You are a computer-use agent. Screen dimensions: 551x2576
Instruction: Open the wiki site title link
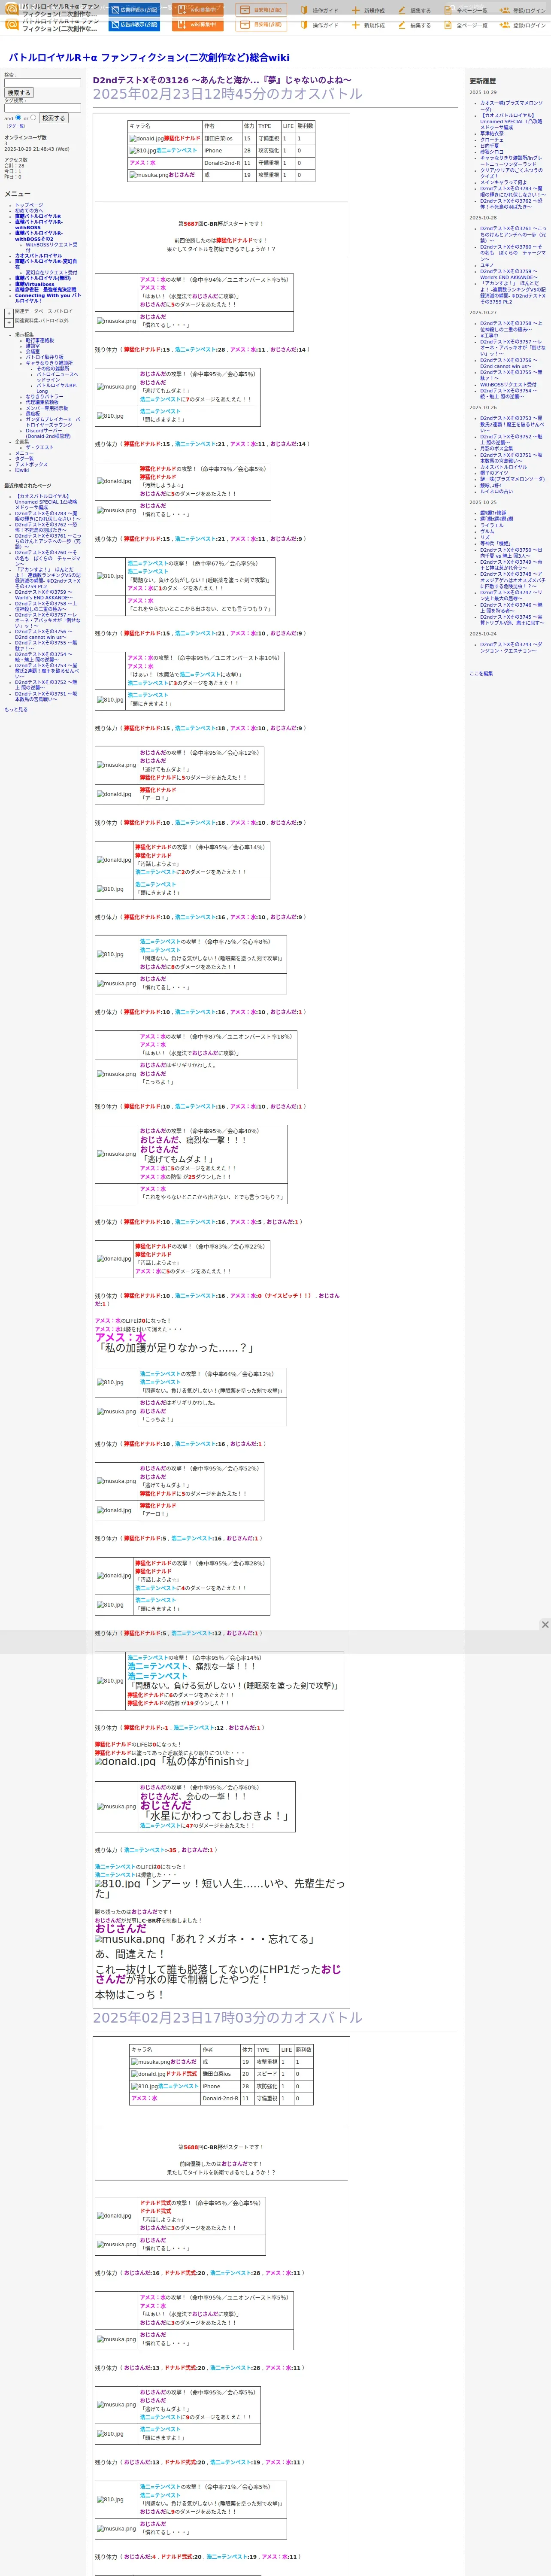click(149, 58)
